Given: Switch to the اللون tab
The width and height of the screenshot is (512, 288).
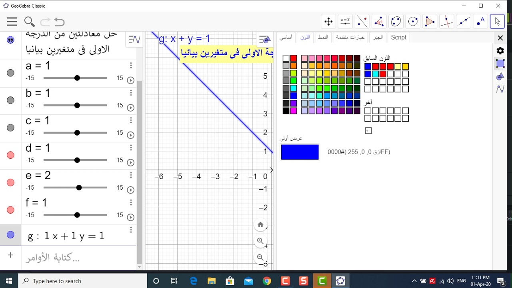Looking at the screenshot, I should (x=305, y=37).
